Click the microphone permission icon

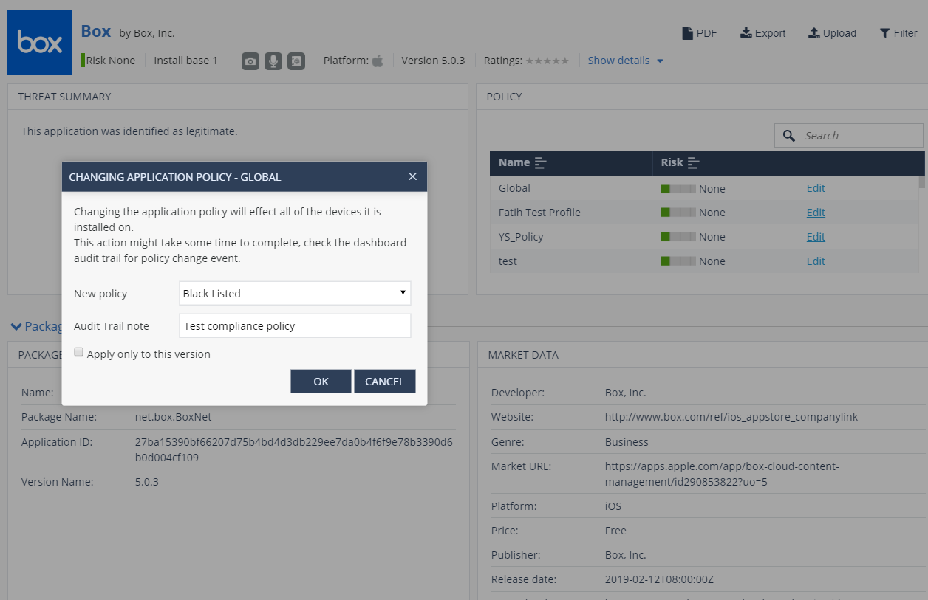click(x=273, y=61)
